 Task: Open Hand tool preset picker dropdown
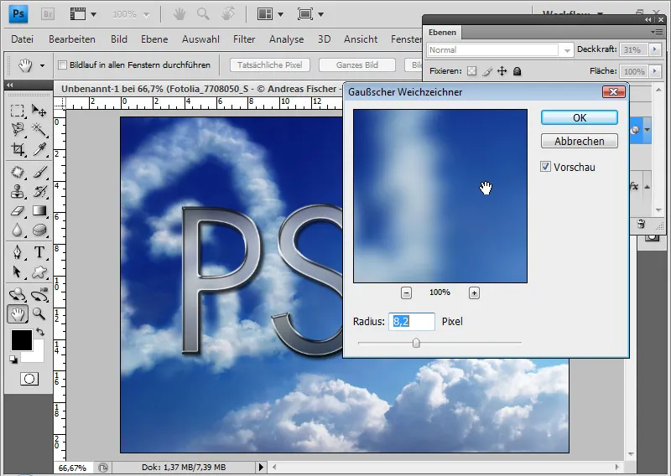42,66
